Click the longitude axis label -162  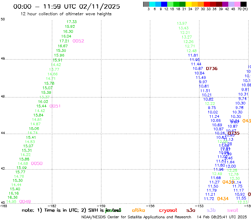click(52, 206)
